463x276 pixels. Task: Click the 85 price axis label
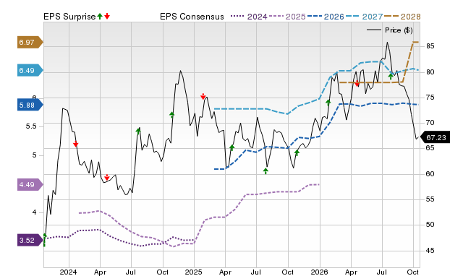(x=430, y=46)
